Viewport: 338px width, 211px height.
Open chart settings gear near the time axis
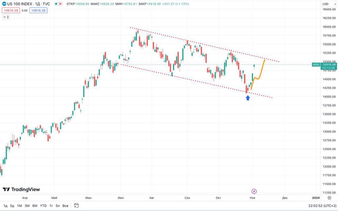pyautogui.click(x=329, y=198)
